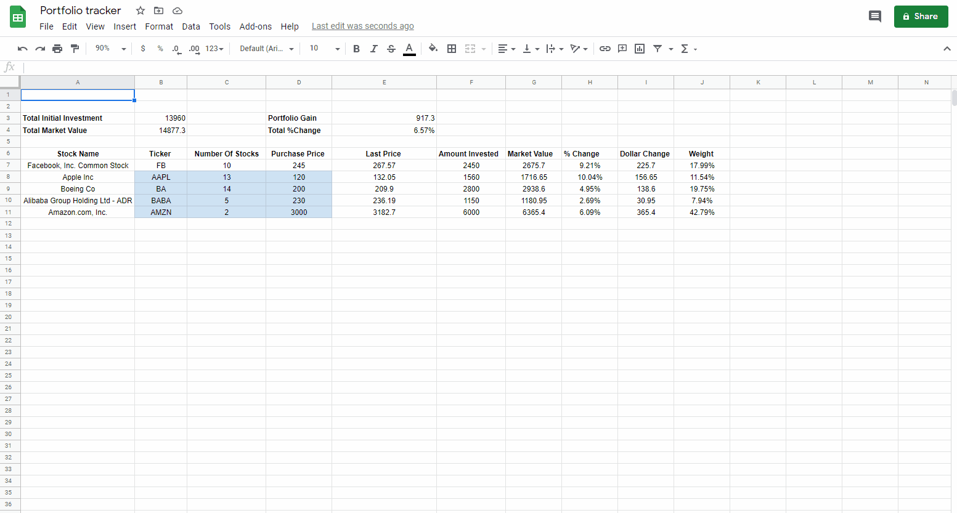Select the 42.79% weight cell
Viewport: 957px width, 513px height.
click(x=702, y=212)
